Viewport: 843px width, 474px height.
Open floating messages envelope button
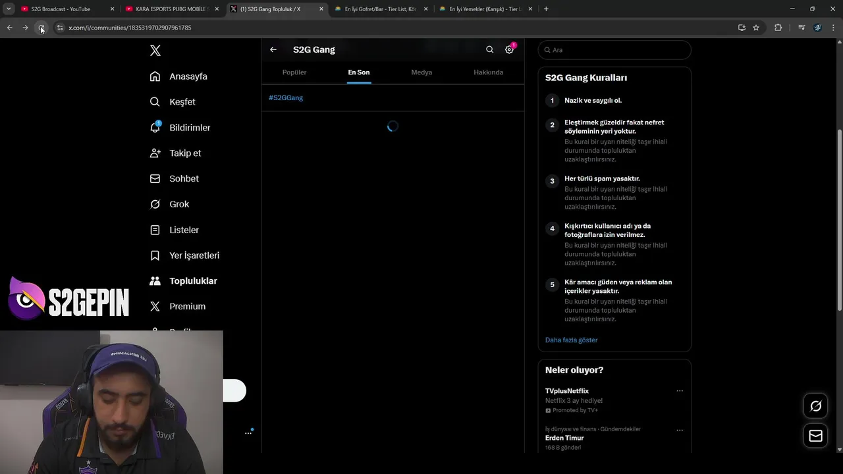click(x=815, y=436)
